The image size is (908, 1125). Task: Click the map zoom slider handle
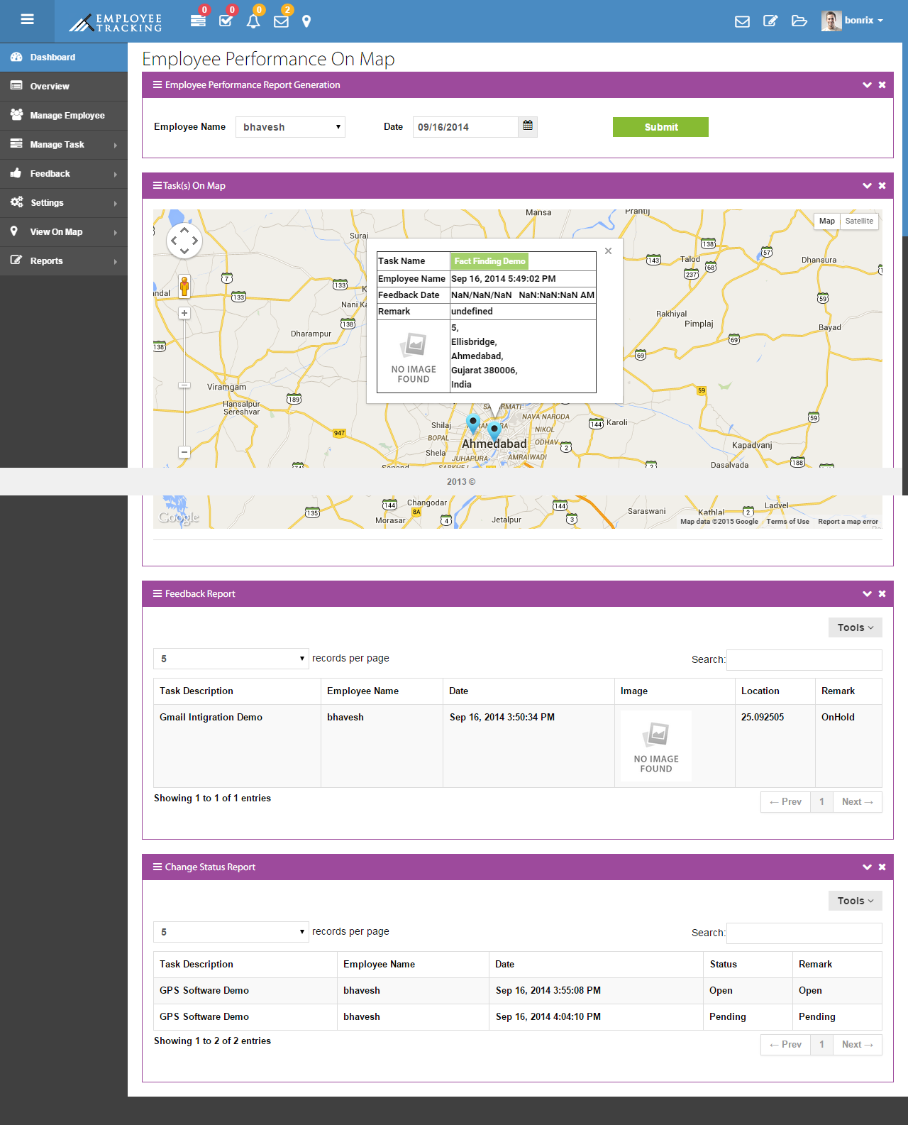pos(184,385)
